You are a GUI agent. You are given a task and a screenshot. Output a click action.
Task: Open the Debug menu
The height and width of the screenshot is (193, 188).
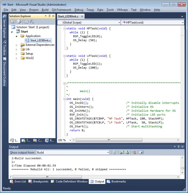pos(79,10)
